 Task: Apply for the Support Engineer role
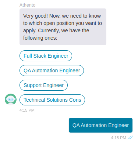tap(43, 85)
